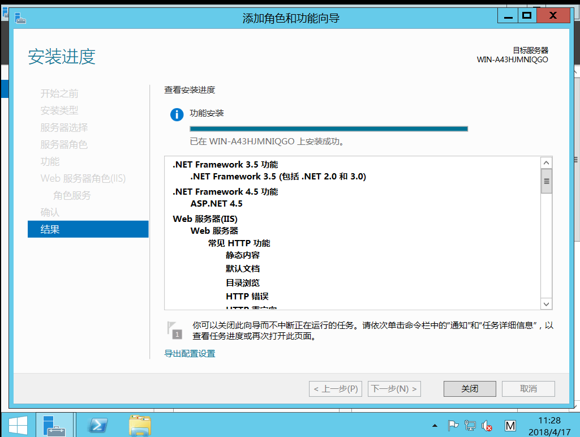
Task: Click the 关闭 button
Action: pos(470,389)
